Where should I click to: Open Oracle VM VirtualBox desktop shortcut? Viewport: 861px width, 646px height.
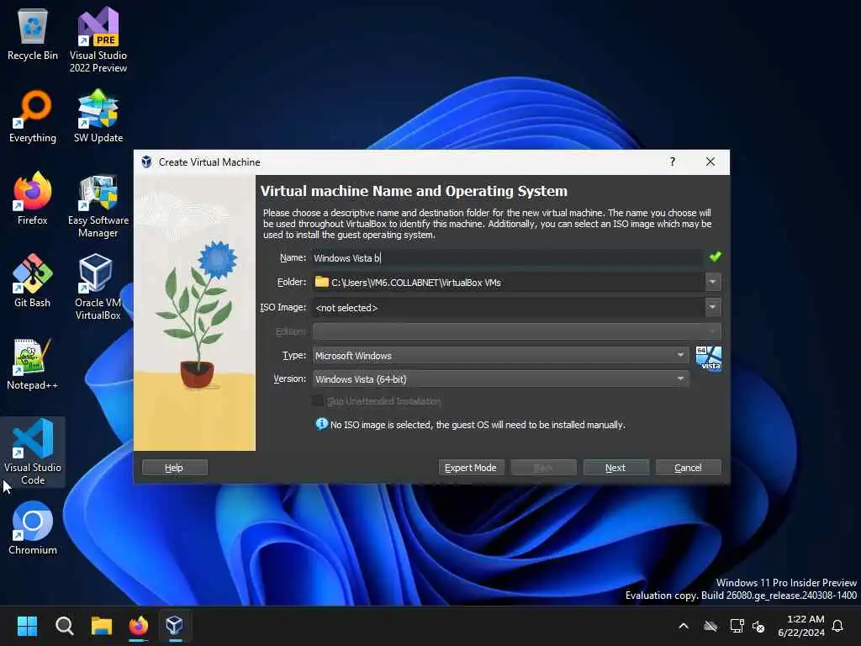98,287
